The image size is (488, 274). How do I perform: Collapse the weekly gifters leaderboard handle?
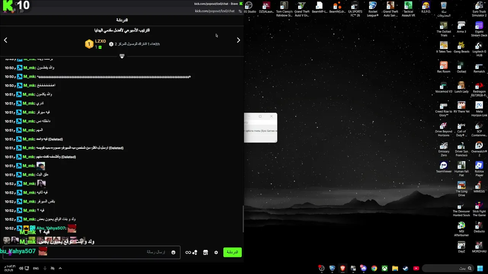pyautogui.click(x=122, y=56)
